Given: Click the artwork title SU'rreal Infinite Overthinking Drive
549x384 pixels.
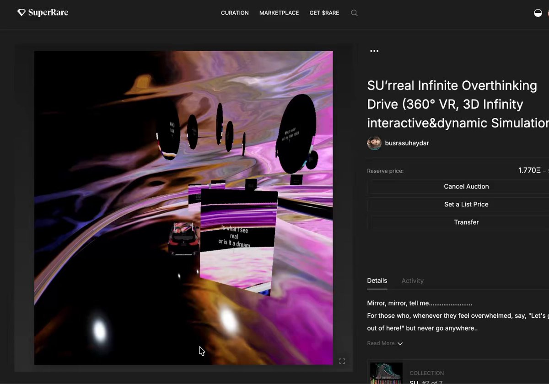Looking at the screenshot, I should point(458,104).
